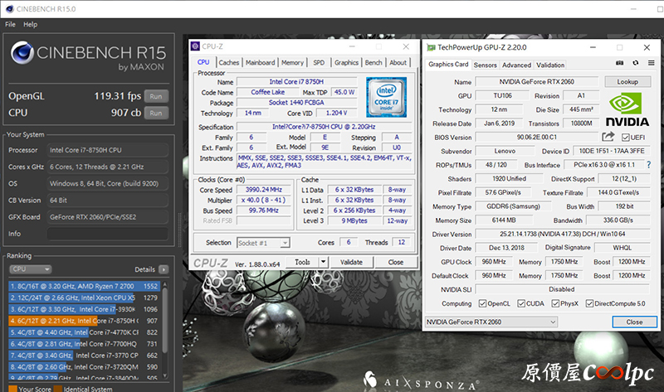Screen dimensions: 664x392
Task: Select the Core i7-3720QM ranking row
Action: coord(84,367)
